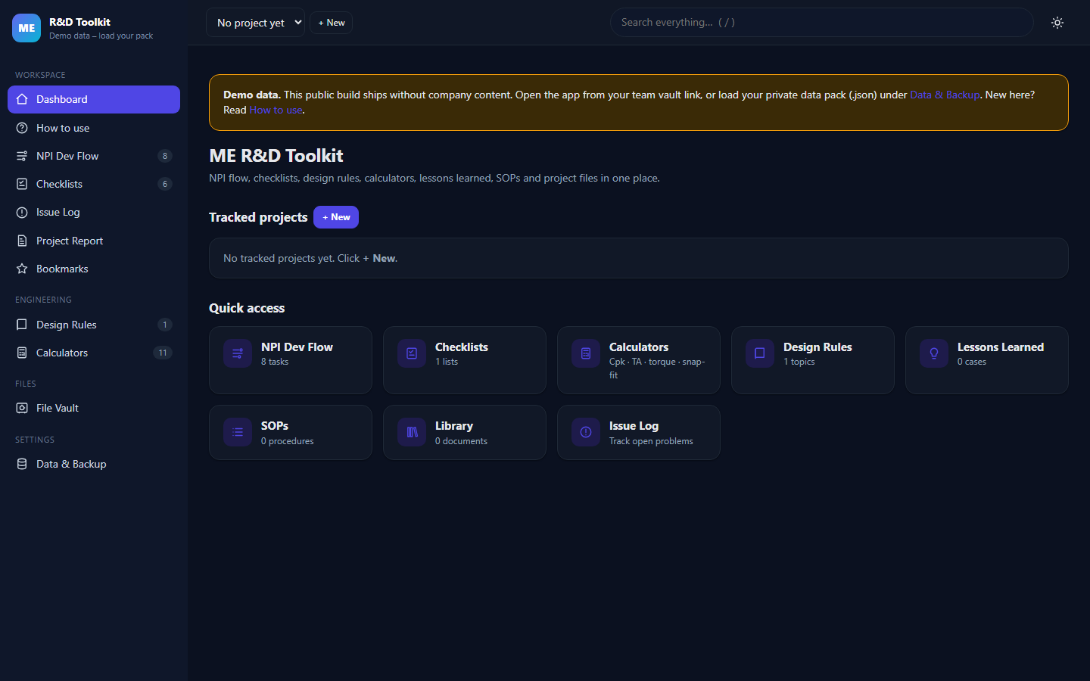Open the Lessons Learned lightbulb icon
The width and height of the screenshot is (1090, 681).
tap(934, 353)
